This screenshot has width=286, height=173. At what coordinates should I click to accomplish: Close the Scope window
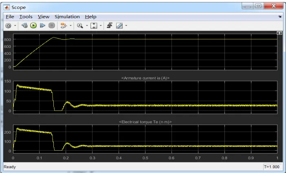pyautogui.click(x=273, y=6)
